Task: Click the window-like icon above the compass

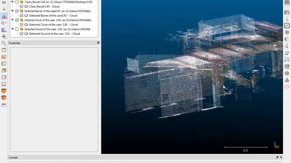Action: click(x=287, y=12)
